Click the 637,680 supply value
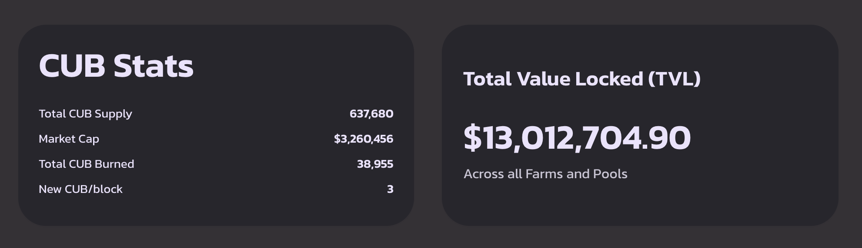This screenshot has width=862, height=248. (x=371, y=114)
